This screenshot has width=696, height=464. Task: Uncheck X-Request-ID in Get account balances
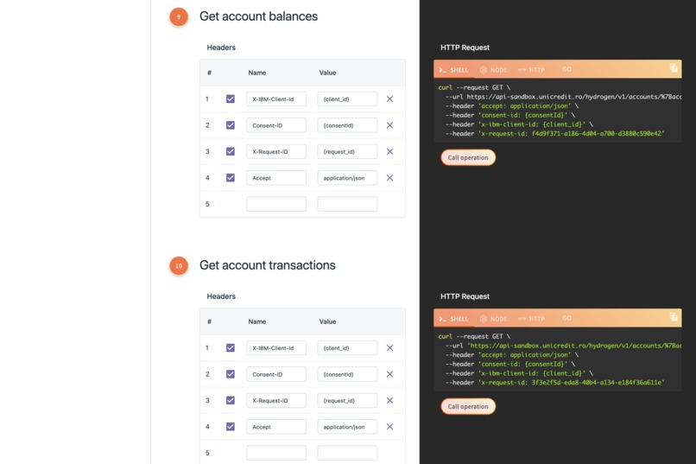tap(231, 151)
